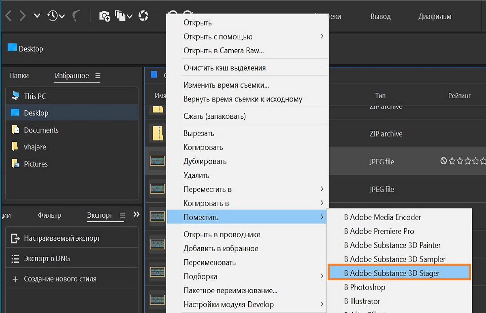Choose Открыть в Camera Raw

(x=247, y=50)
